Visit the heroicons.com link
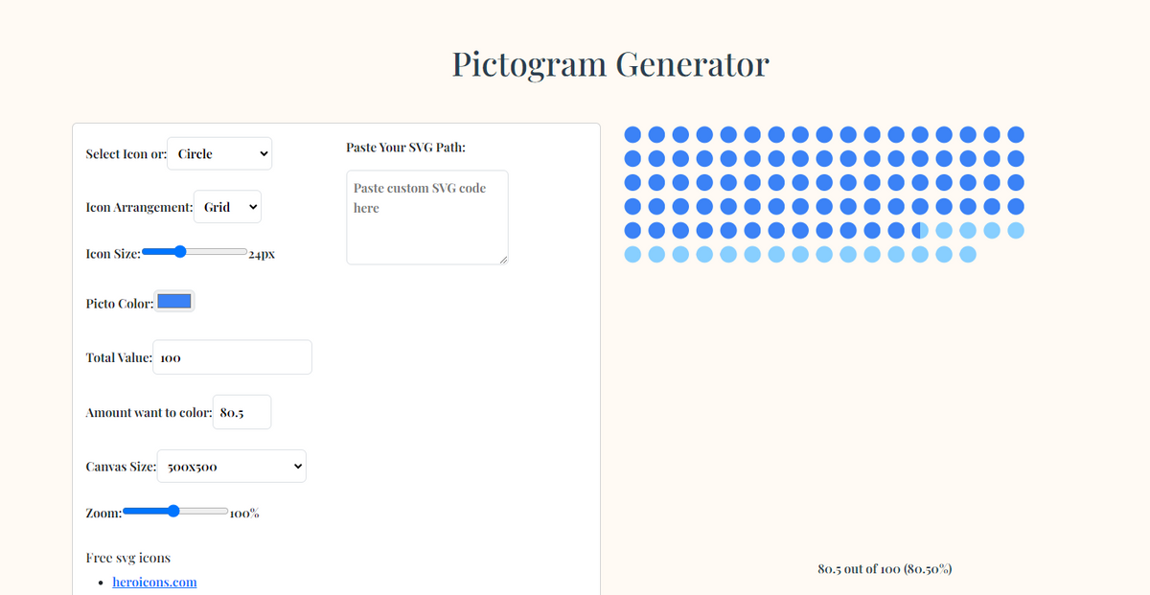The width and height of the screenshot is (1150, 595). [x=154, y=582]
